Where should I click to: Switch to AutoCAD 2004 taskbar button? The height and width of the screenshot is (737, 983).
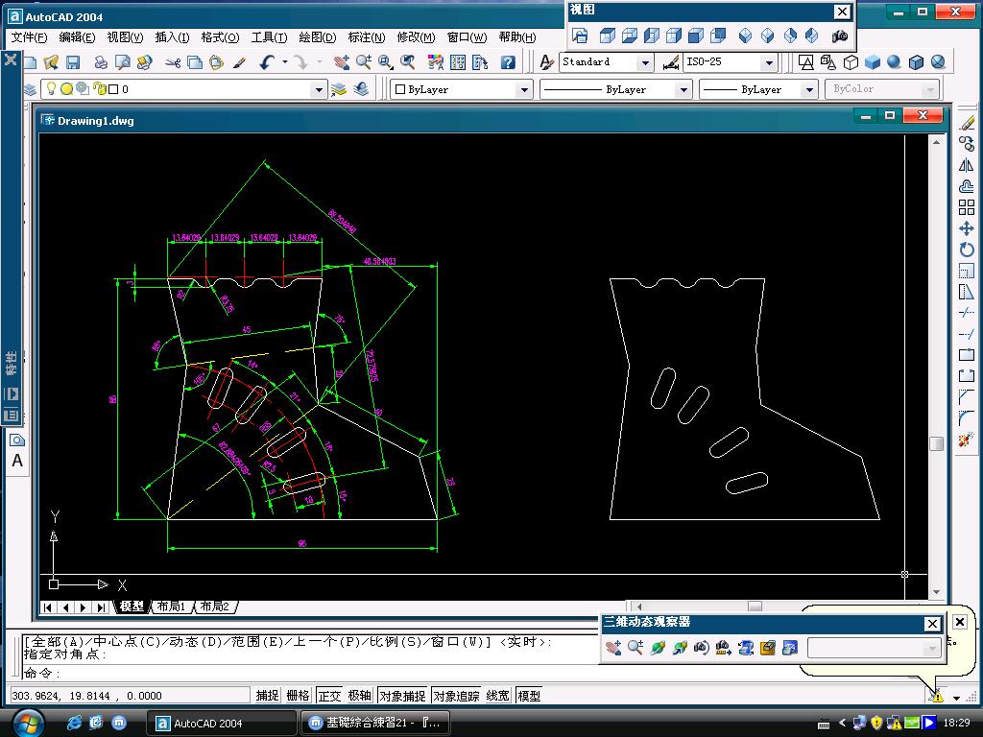222,724
